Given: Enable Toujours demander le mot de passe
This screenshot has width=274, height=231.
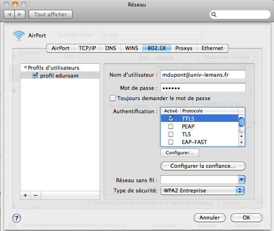Looking at the screenshot, I should [x=113, y=98].
